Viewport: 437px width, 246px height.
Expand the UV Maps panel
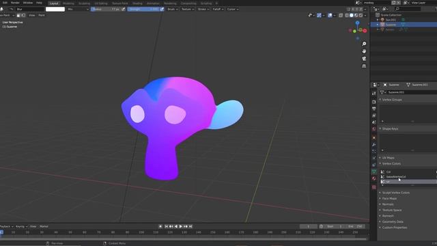point(388,158)
